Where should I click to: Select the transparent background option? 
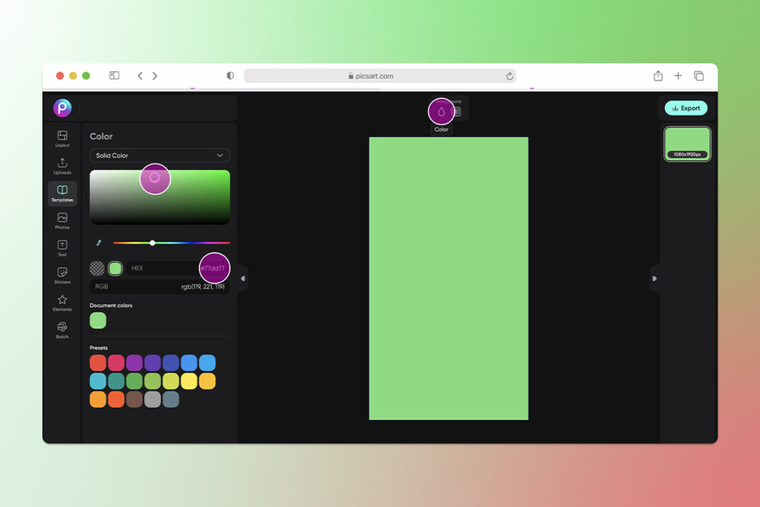pos(96,268)
